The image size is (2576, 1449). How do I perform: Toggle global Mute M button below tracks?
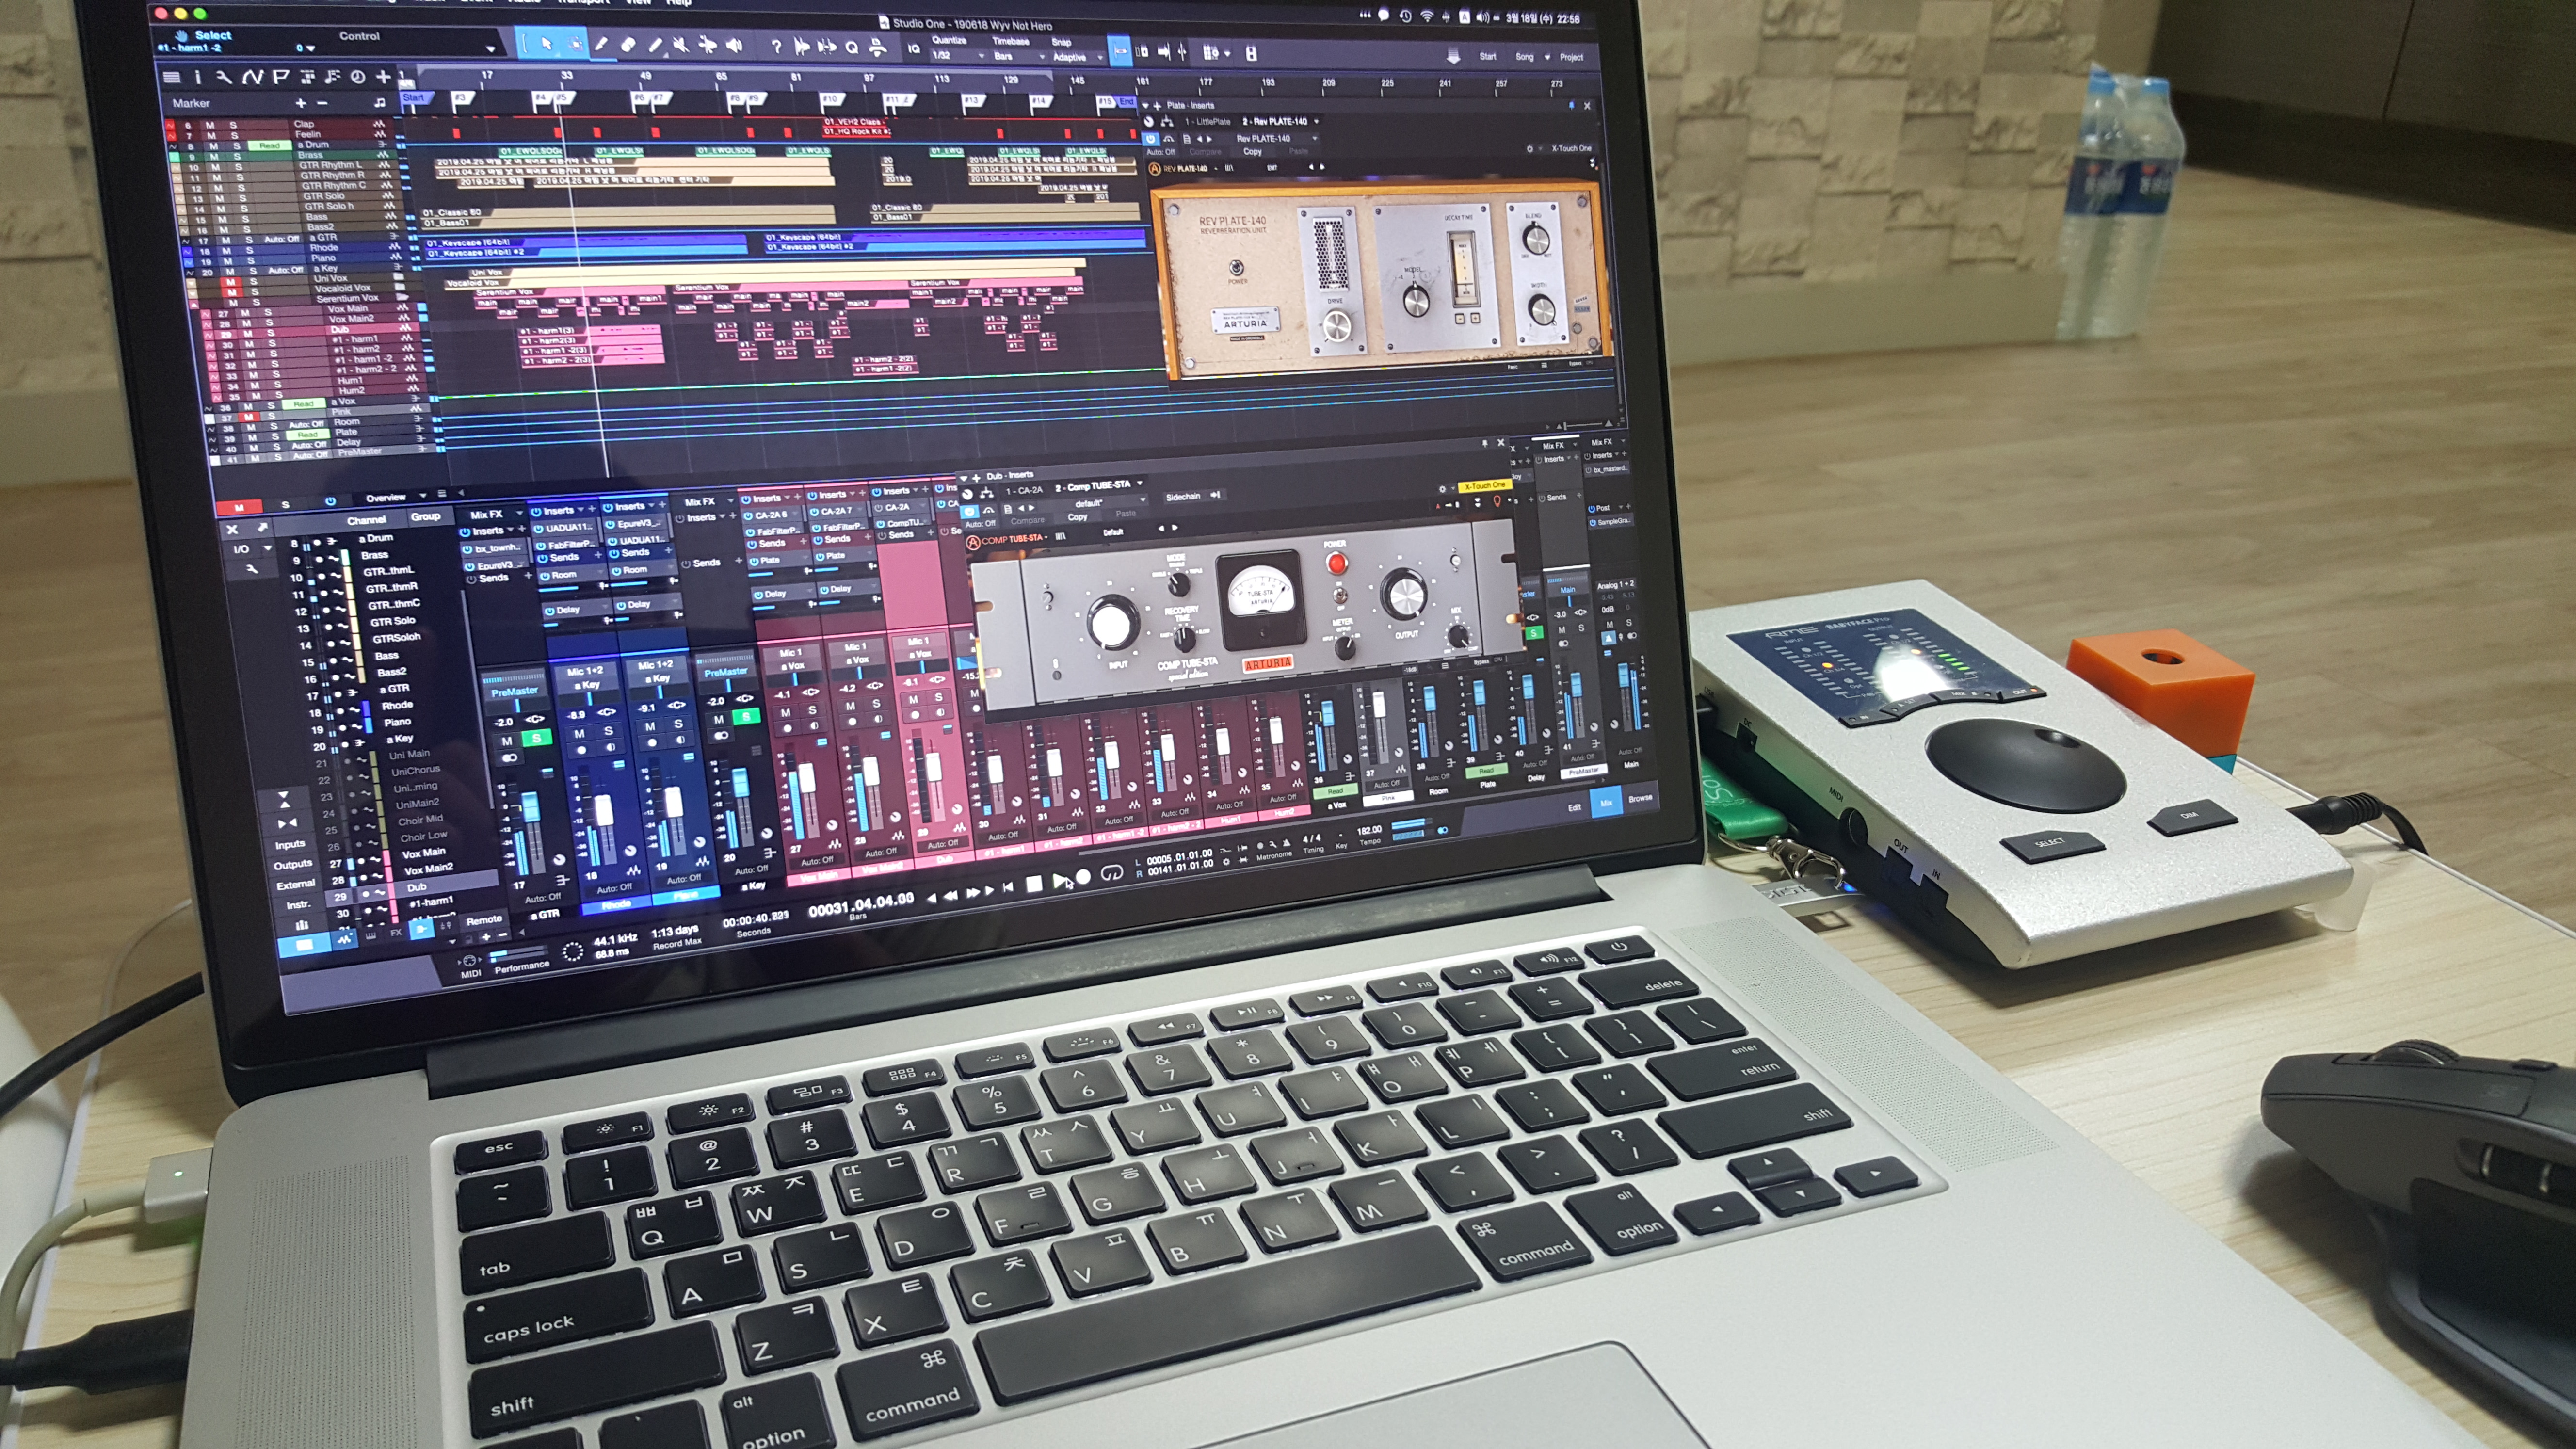pos(240,507)
